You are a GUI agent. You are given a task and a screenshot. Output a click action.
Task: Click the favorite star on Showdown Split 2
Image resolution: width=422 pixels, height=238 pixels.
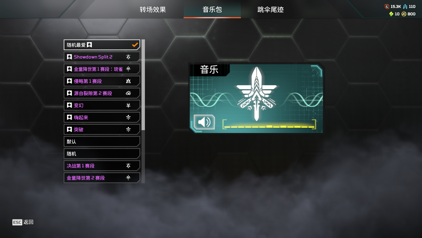coord(70,57)
